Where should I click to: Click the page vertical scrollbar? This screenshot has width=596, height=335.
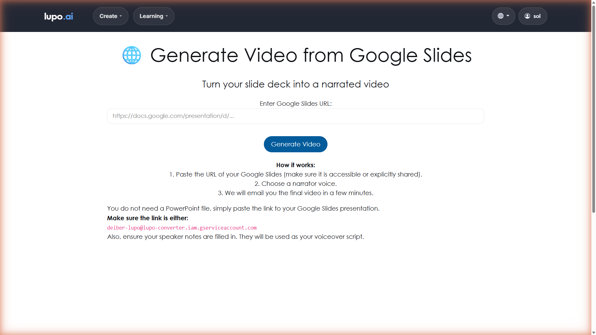[x=594, y=109]
